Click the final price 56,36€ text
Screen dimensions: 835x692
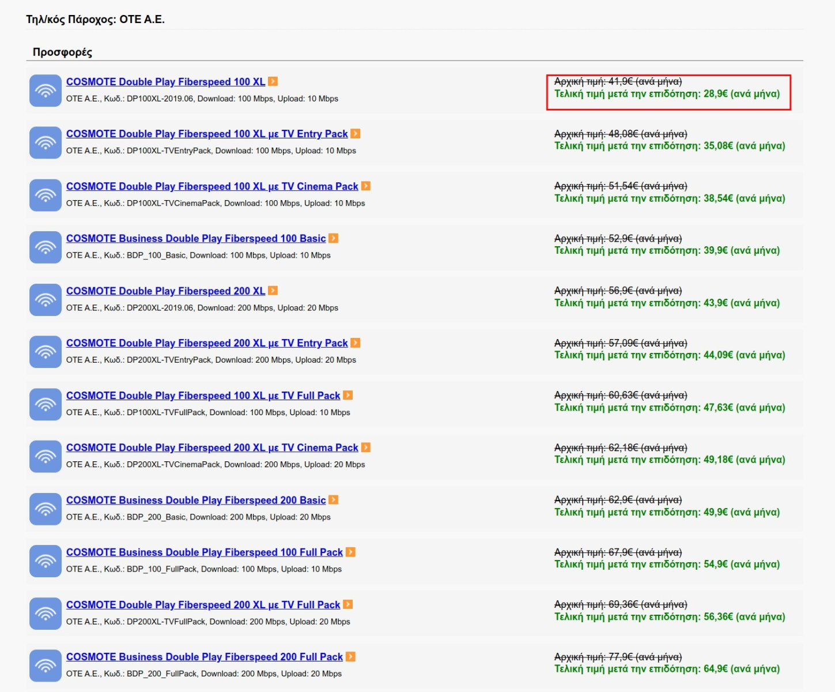click(670, 617)
